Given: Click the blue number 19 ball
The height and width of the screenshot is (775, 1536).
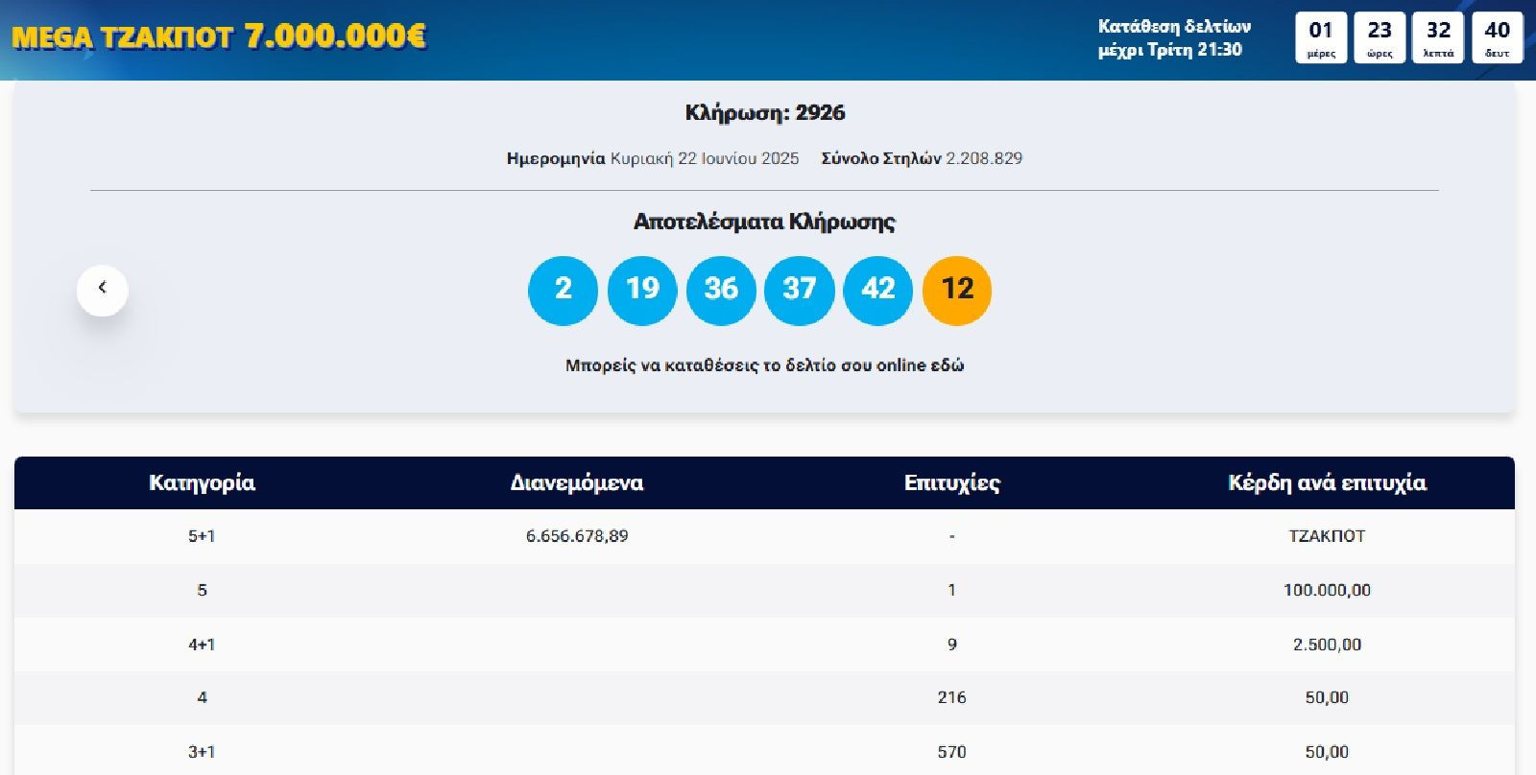Looking at the screenshot, I should click(642, 290).
